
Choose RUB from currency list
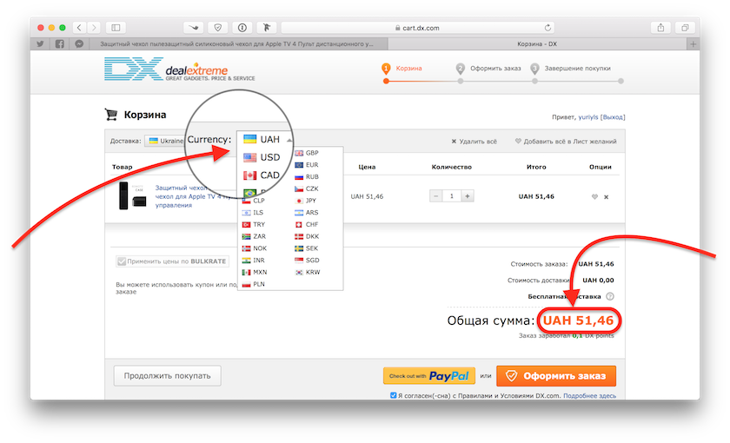(306, 177)
